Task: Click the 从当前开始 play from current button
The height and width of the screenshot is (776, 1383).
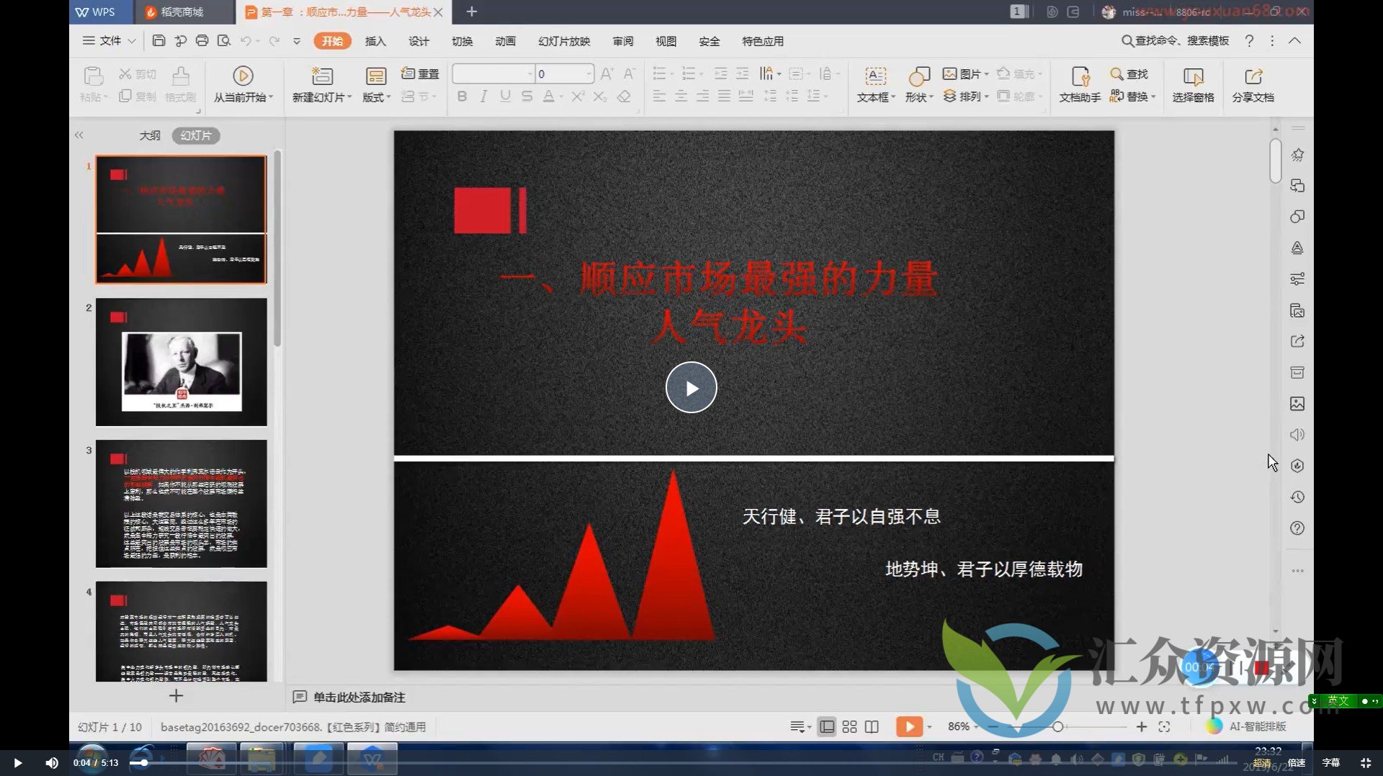Action: click(x=243, y=85)
